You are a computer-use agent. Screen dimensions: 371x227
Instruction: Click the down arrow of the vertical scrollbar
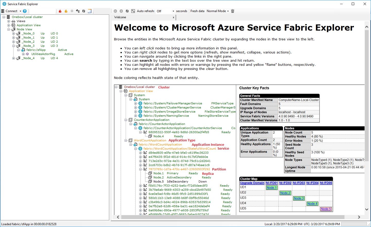[x=367, y=210]
